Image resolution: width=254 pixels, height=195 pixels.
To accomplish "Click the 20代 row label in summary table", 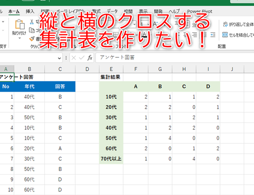I will (x=111, y=107).
